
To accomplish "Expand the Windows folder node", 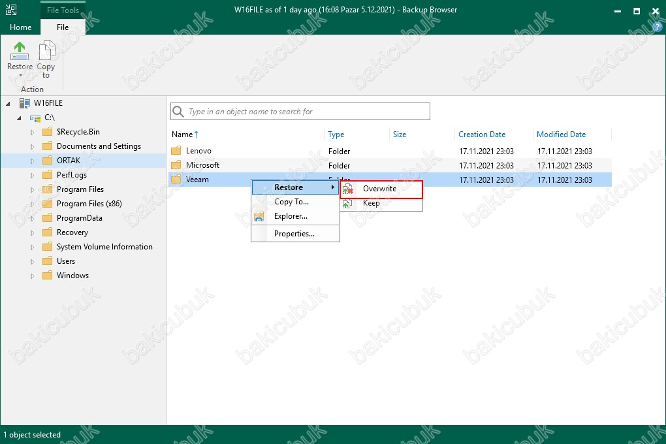I will 32,276.
